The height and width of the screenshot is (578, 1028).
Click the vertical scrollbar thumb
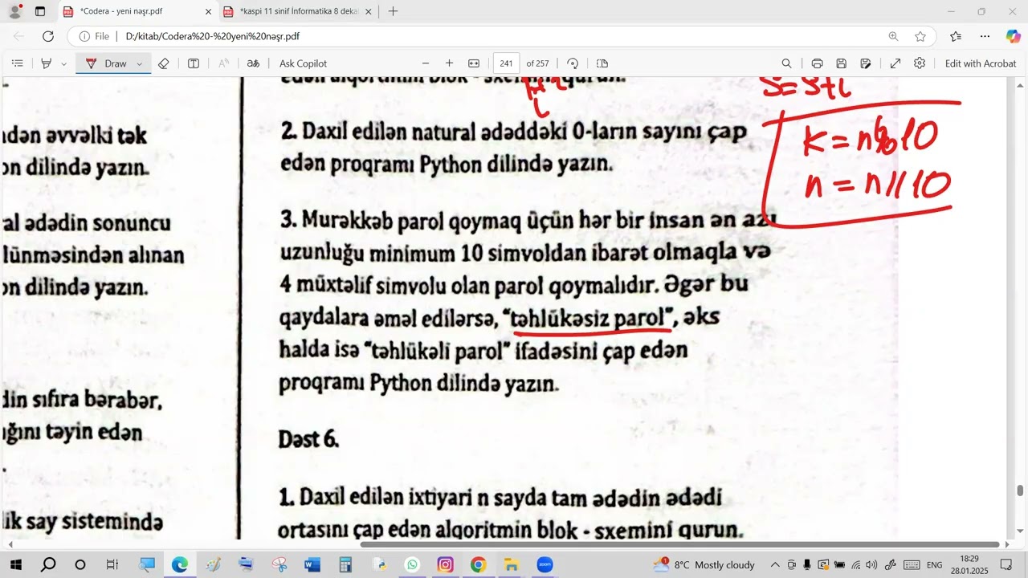(x=1021, y=490)
